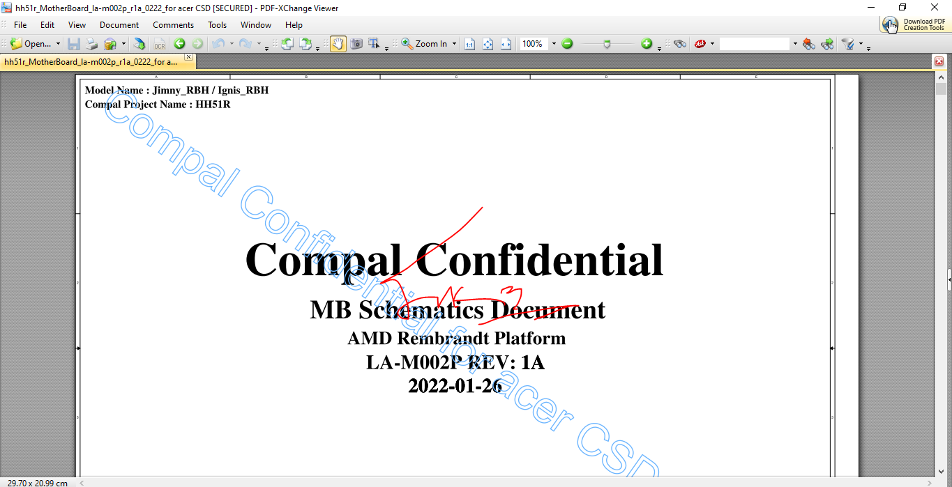
Task: Click the right side pane expand handle
Action: tap(949, 279)
